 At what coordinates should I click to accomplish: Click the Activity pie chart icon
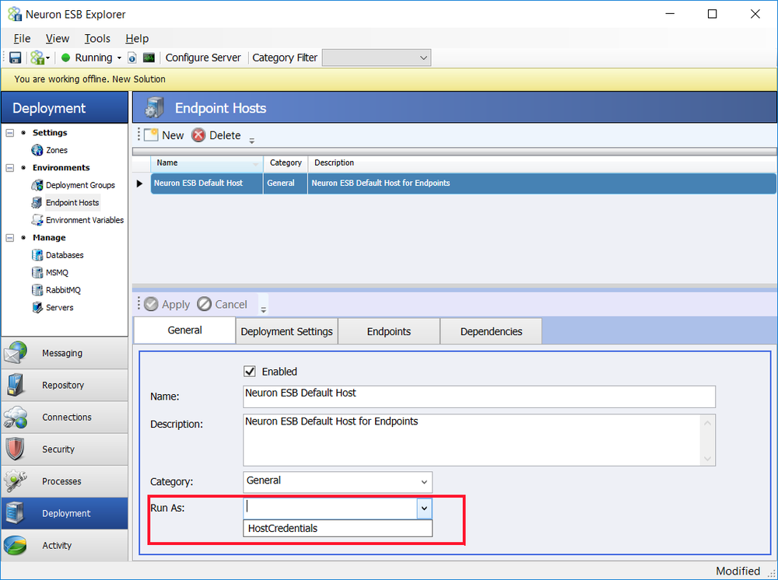16,545
